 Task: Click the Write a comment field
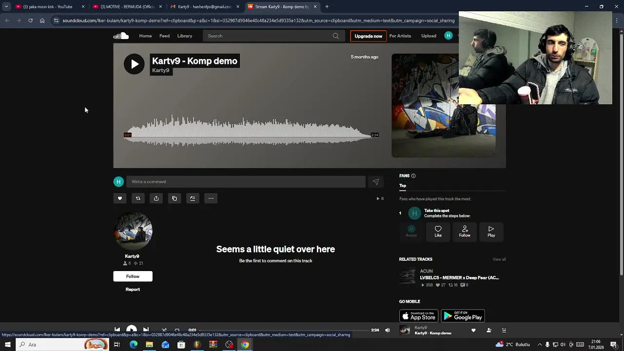pyautogui.click(x=246, y=182)
